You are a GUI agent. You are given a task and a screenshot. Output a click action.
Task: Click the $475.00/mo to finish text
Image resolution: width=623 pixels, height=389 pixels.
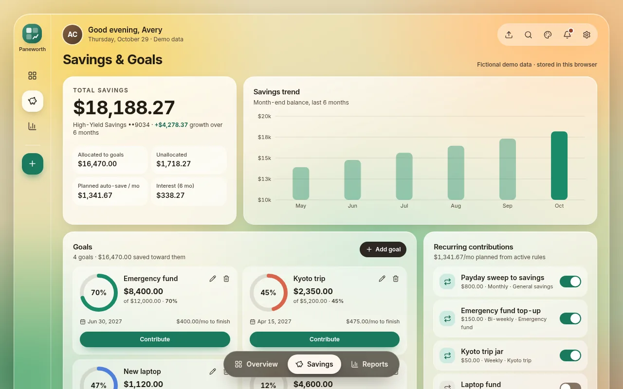tap(373, 321)
